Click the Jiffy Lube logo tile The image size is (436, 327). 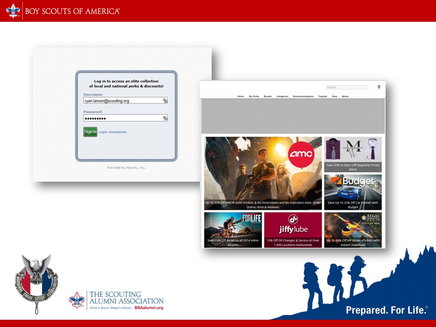click(x=293, y=230)
